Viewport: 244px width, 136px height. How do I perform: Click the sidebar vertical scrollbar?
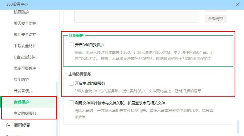pyautogui.click(x=57, y=108)
